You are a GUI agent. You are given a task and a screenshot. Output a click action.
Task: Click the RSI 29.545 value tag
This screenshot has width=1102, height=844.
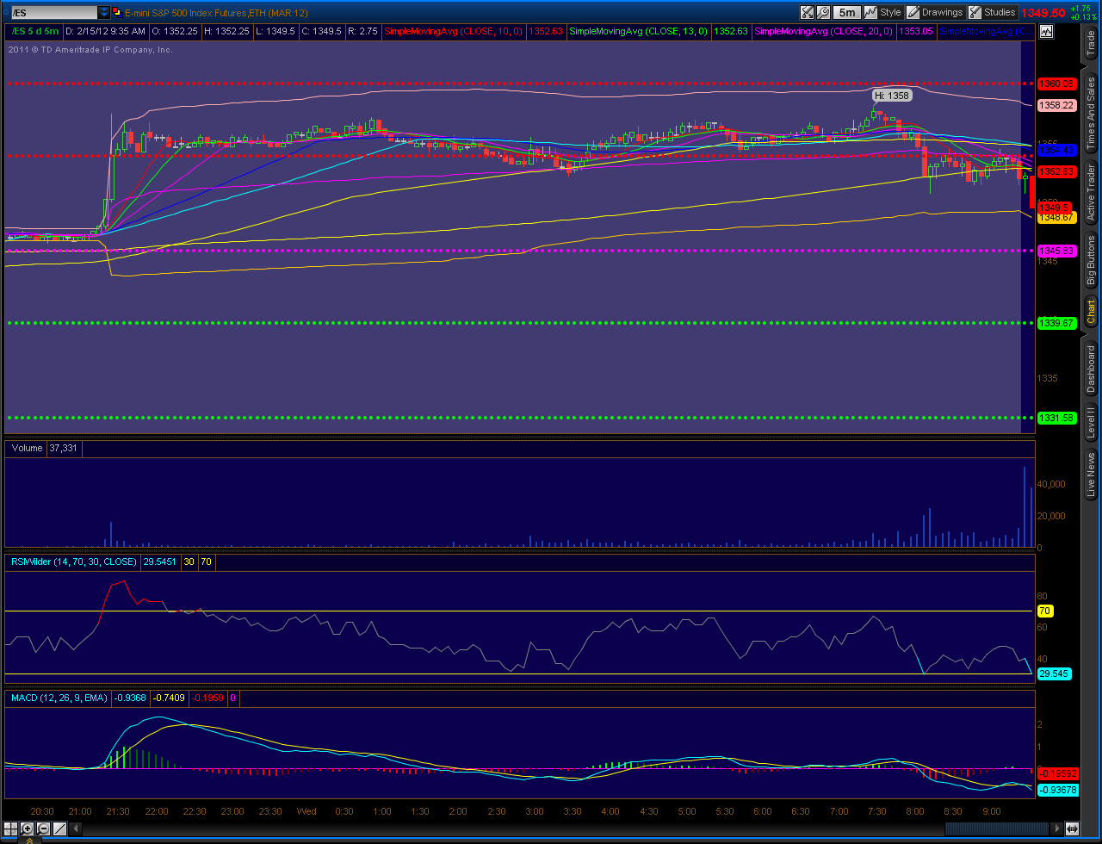click(1055, 673)
